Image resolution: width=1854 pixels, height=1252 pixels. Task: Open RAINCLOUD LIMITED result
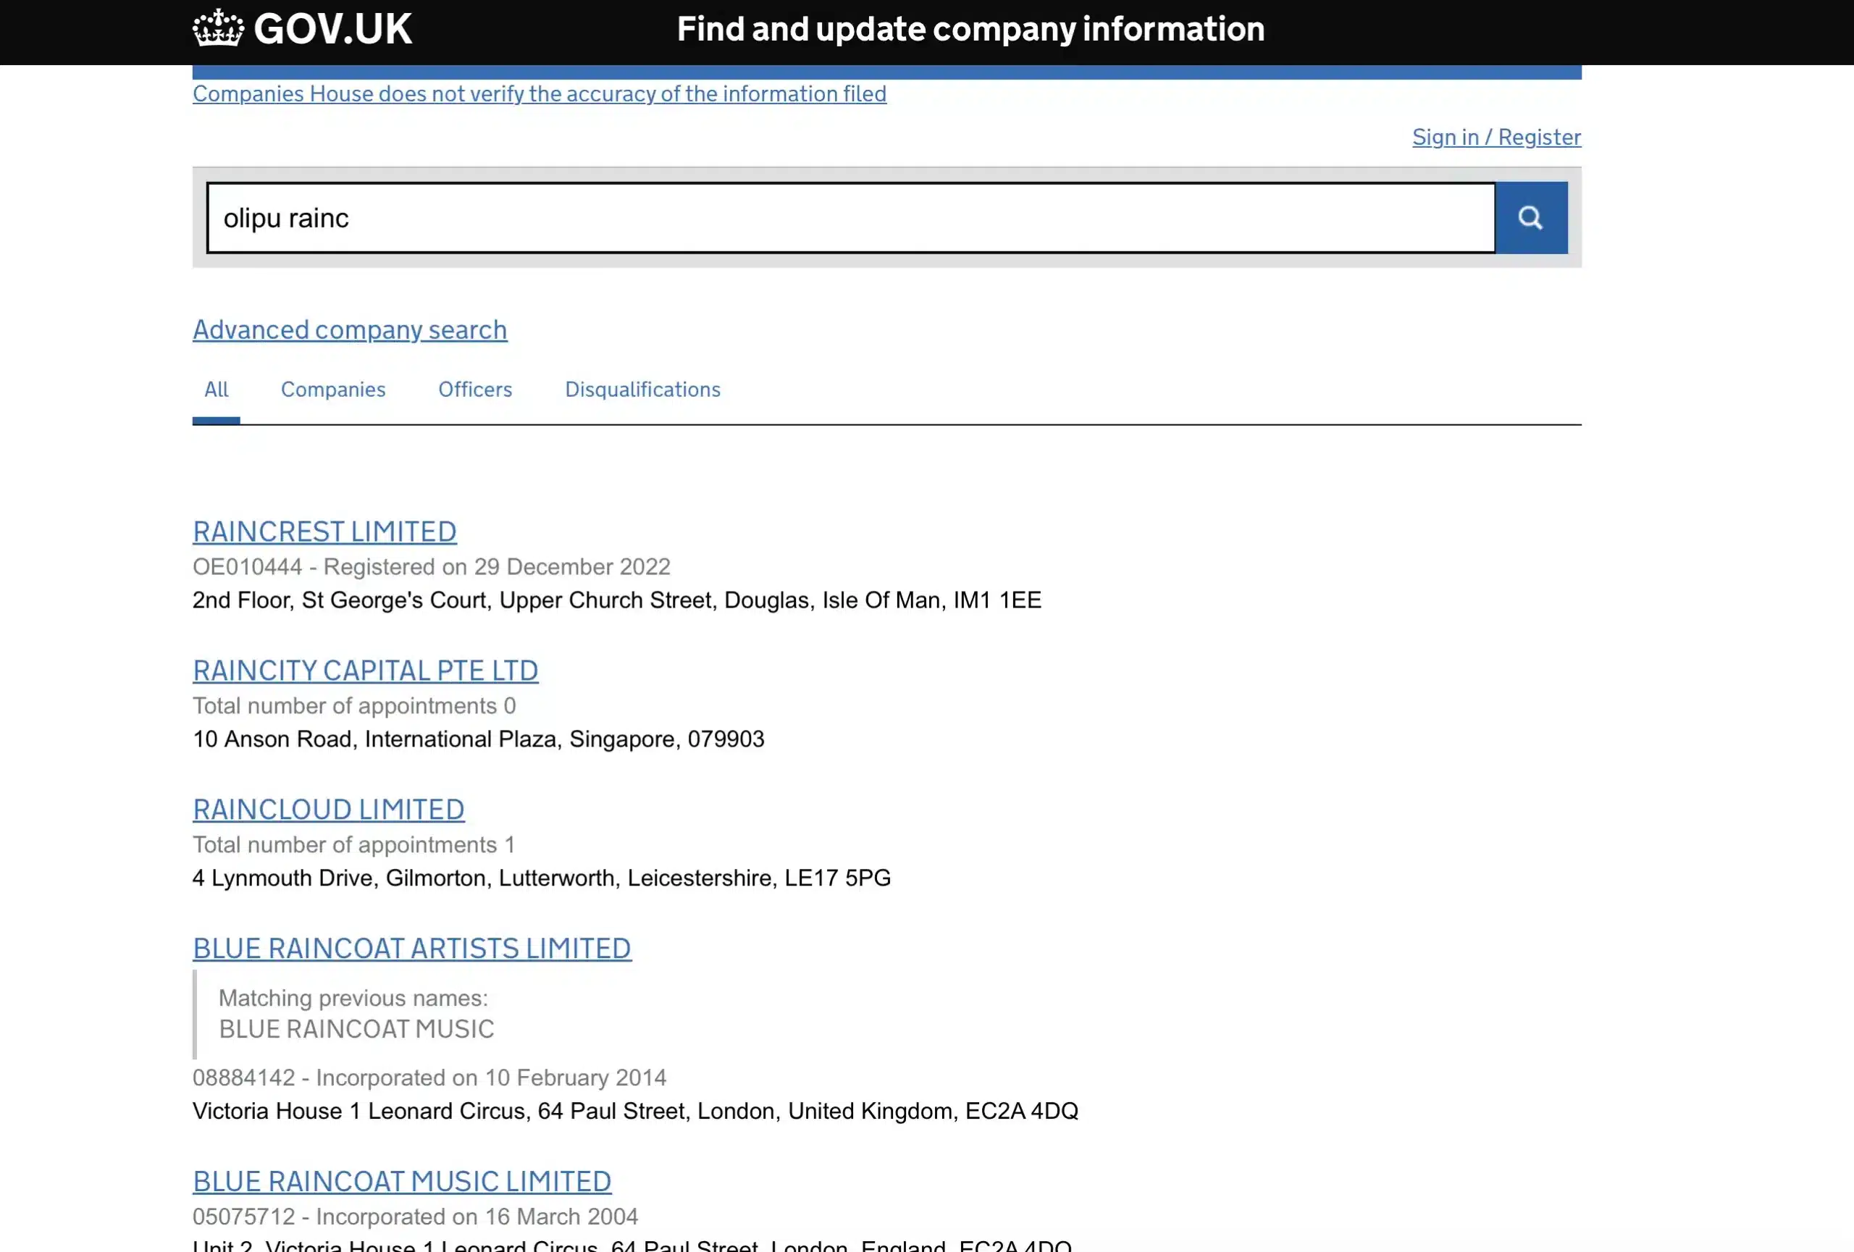point(329,809)
